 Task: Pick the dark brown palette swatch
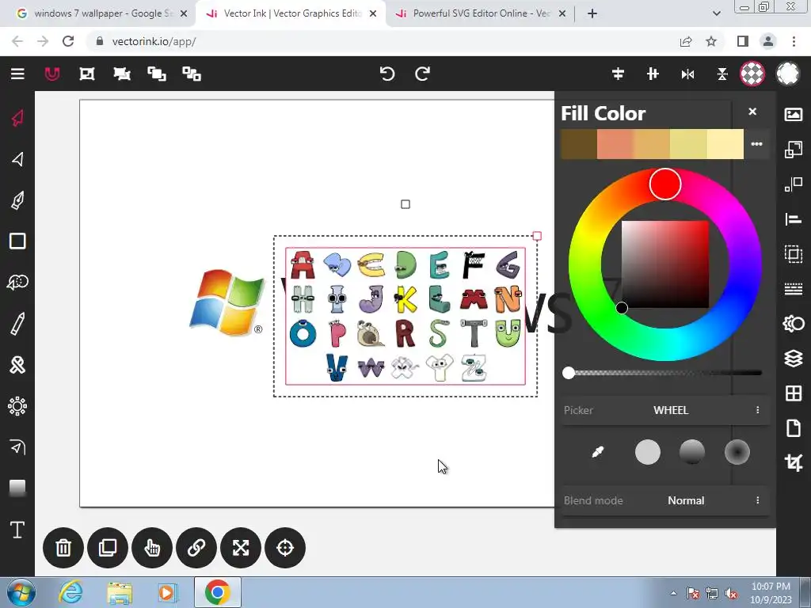(x=579, y=144)
